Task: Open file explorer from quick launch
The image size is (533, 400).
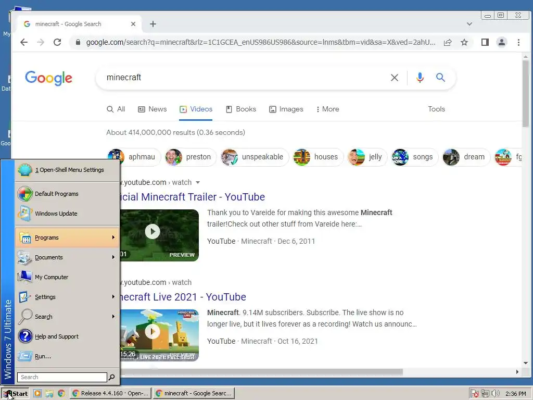Action: [49, 394]
